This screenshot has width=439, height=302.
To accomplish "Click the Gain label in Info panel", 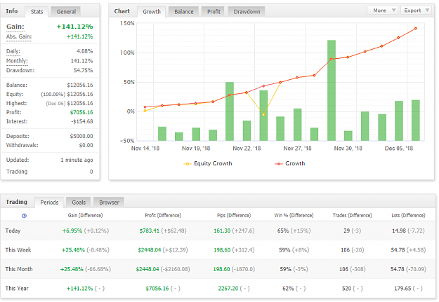I will click(x=15, y=27).
